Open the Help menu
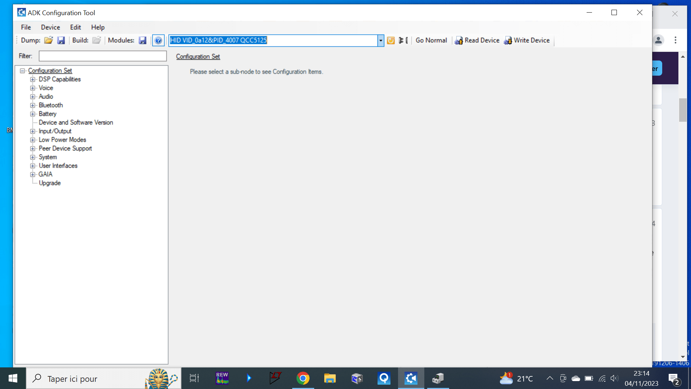The height and width of the screenshot is (389, 691). 98,27
